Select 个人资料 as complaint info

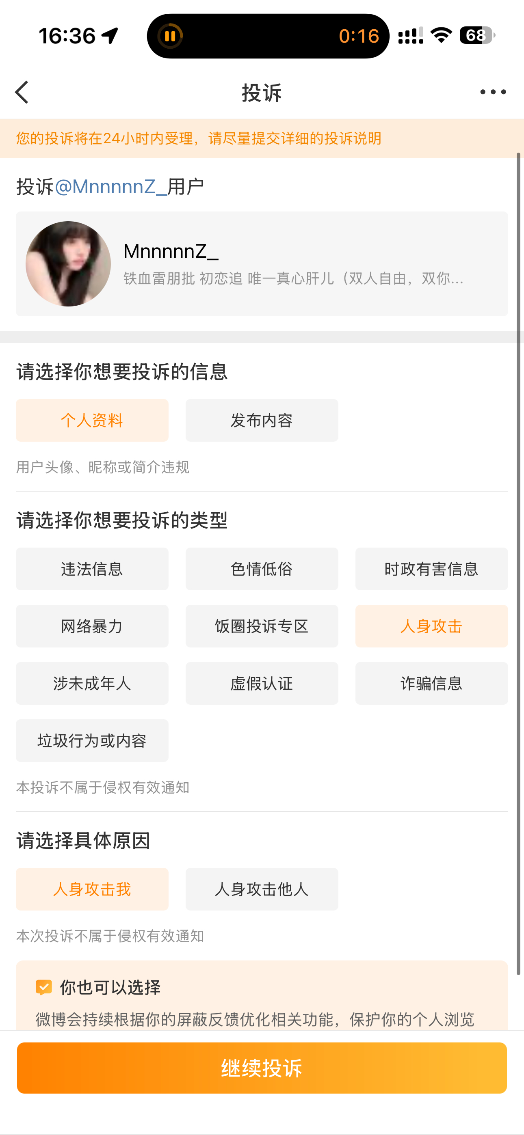92,420
